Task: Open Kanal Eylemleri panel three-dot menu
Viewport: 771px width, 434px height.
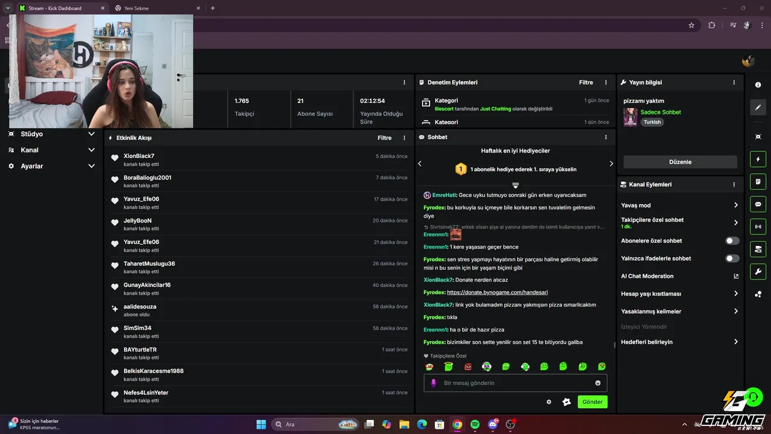Action: [734, 184]
